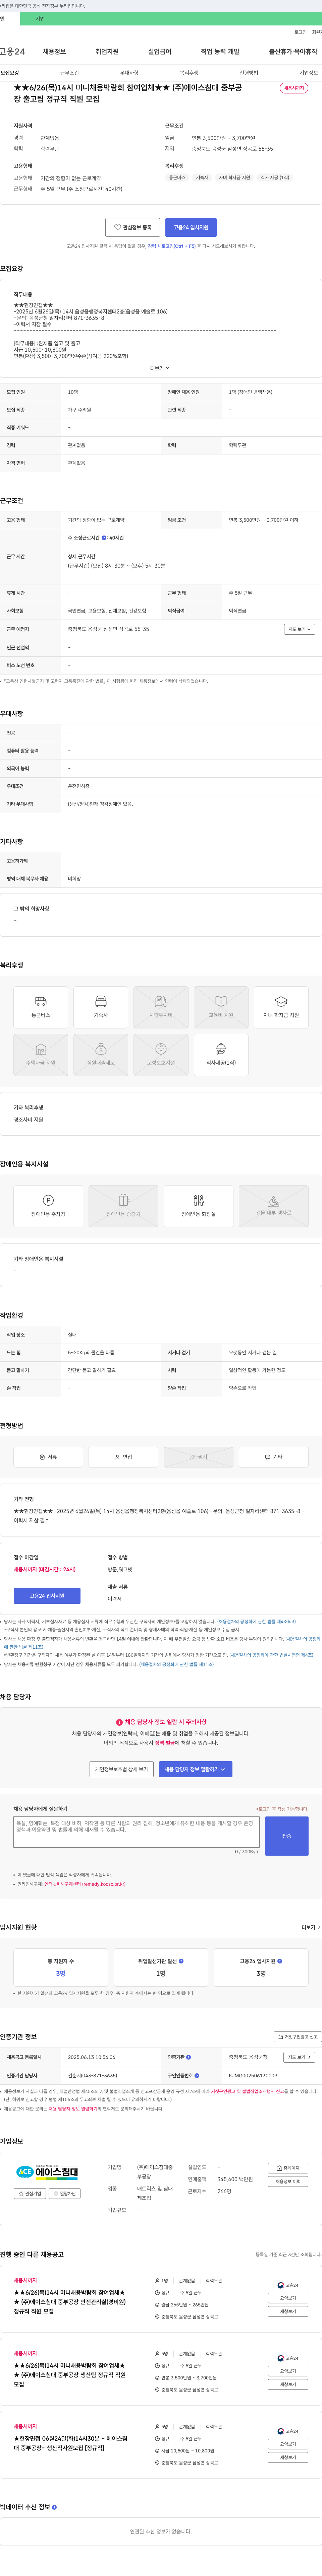Image resolution: width=322 pixels, height=2576 pixels.
Task: Open the 생산팀 정규직 직원 모집 posting
Action: (x=70, y=2375)
